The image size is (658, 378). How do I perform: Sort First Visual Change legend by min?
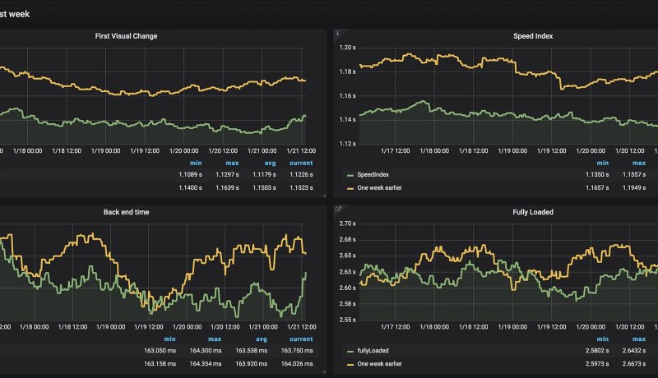tap(196, 163)
